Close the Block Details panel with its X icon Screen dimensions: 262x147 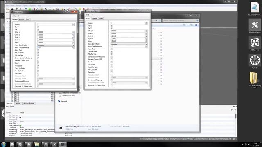(236, 107)
